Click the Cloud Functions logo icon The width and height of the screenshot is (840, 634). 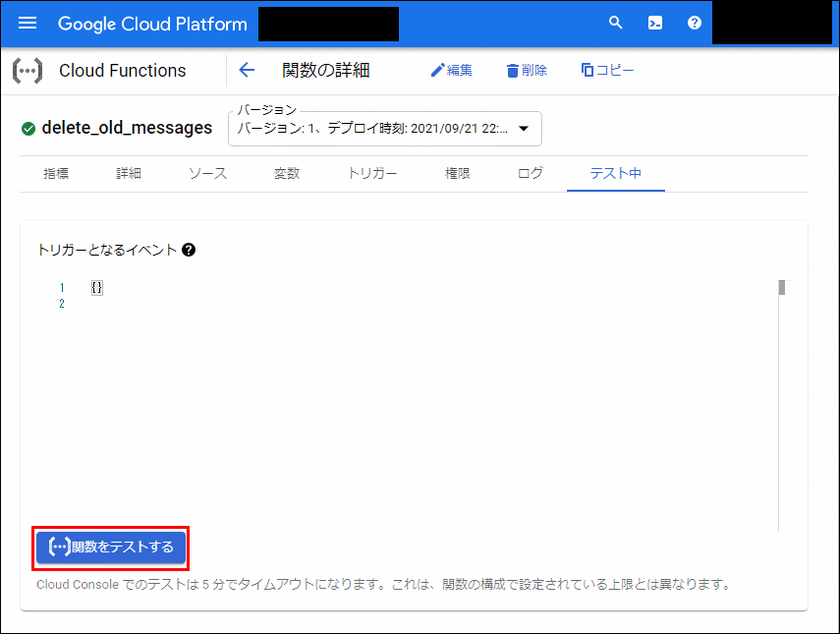coord(28,71)
